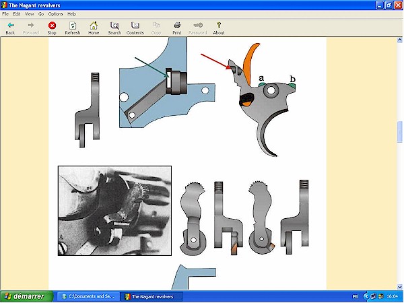
Task: Open the File menu
Action: (5, 14)
